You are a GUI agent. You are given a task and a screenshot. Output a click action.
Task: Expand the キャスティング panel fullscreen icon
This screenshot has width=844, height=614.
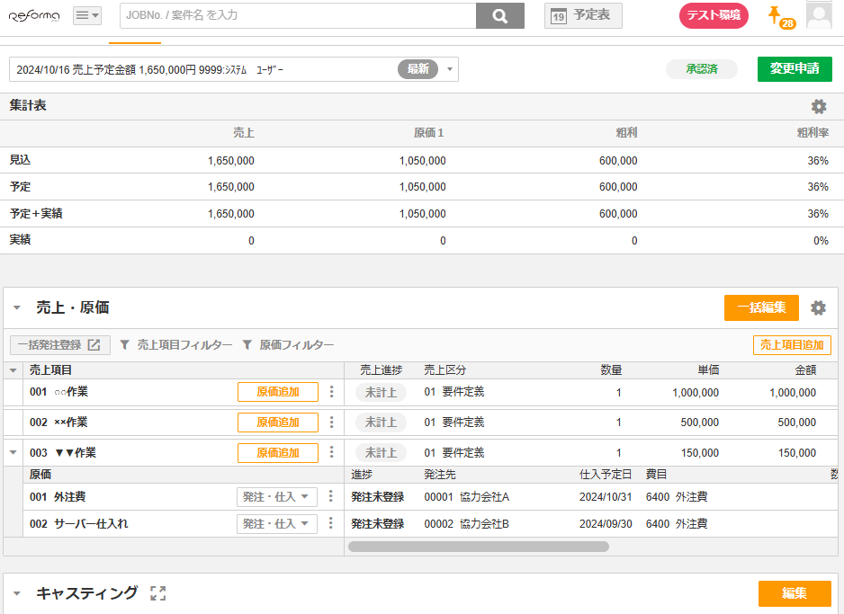(158, 593)
